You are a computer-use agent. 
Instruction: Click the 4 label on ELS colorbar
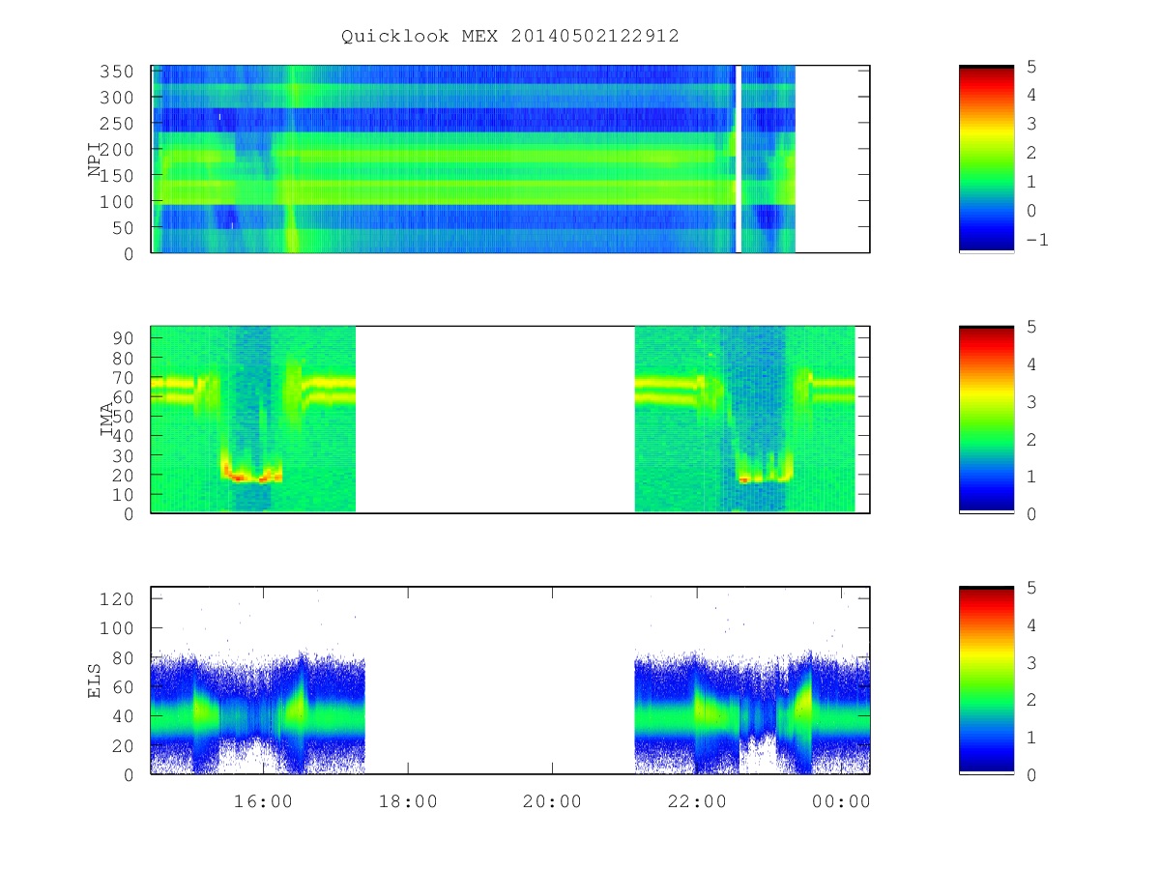[1031, 625]
